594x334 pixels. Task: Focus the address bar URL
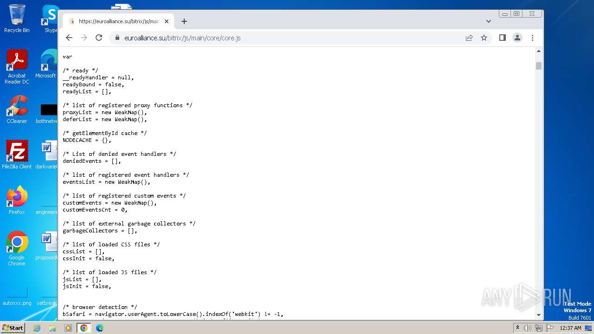click(x=182, y=38)
